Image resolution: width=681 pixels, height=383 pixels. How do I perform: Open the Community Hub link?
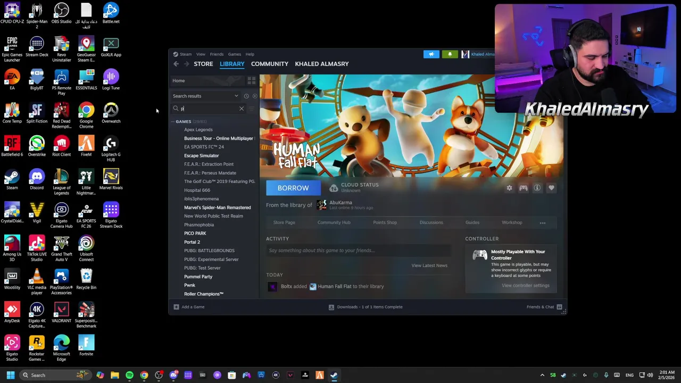coord(334,222)
